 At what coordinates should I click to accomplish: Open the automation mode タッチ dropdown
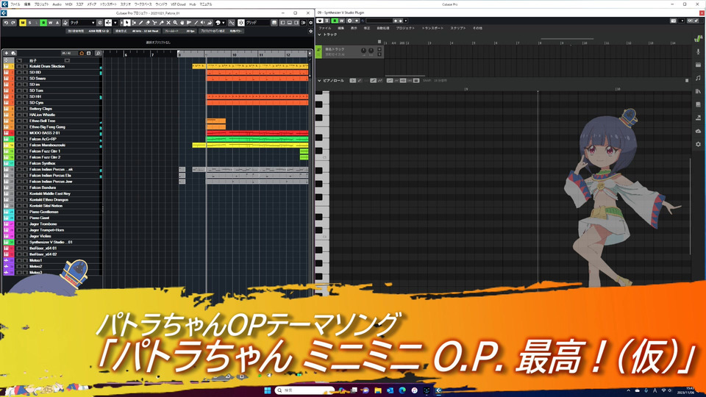82,23
